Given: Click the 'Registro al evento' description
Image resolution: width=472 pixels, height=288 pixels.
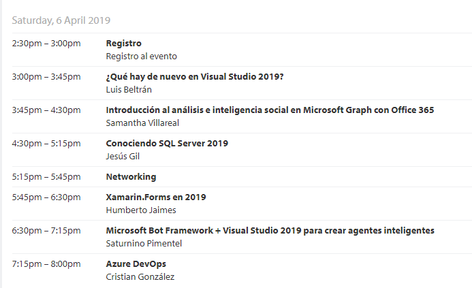Looking at the screenshot, I should 142,57.
